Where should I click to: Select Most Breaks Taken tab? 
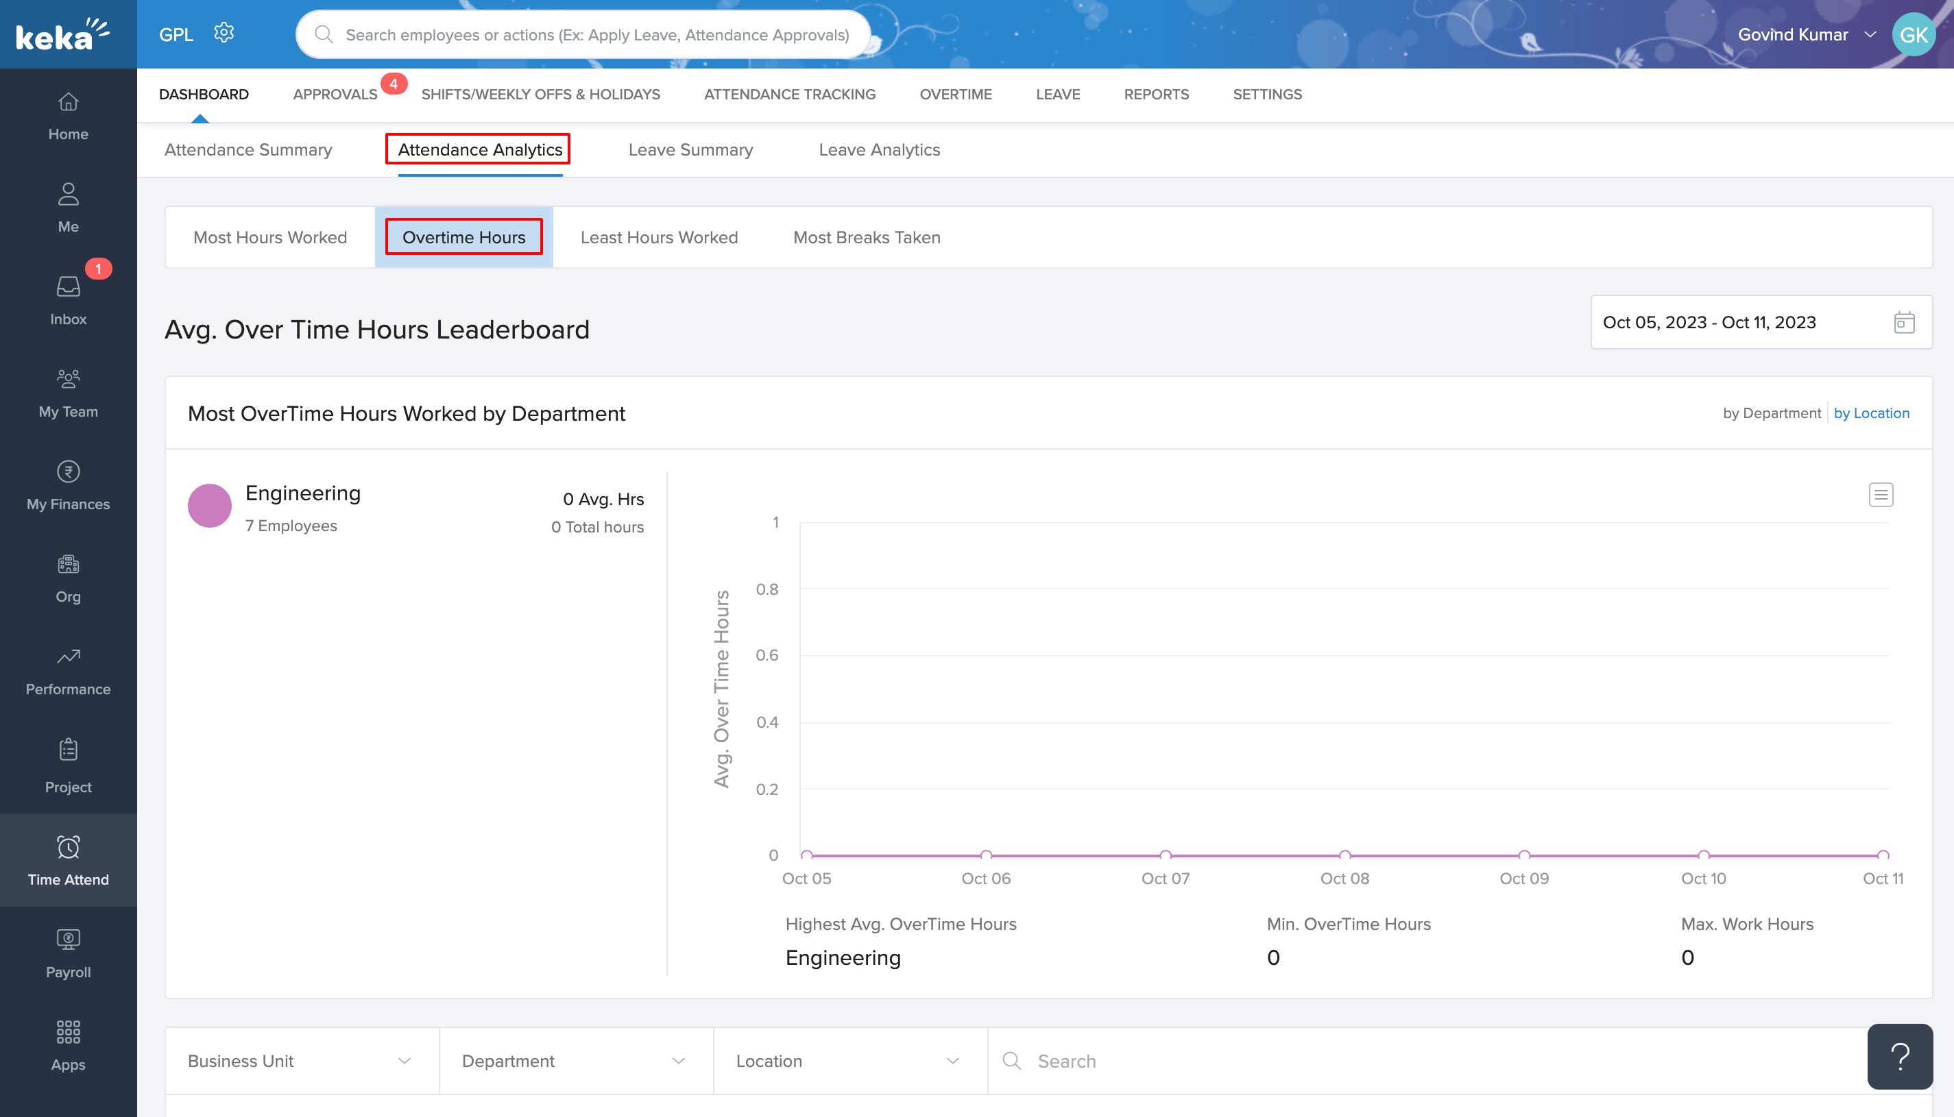(867, 237)
